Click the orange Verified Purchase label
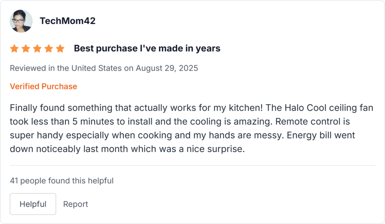This screenshot has height=224, width=385. [x=43, y=86]
